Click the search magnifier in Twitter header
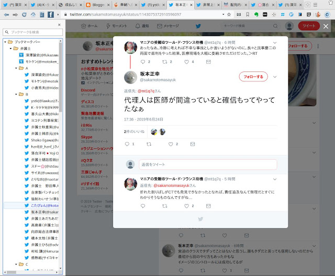This screenshot has width=335, height=276. tap(275, 26)
